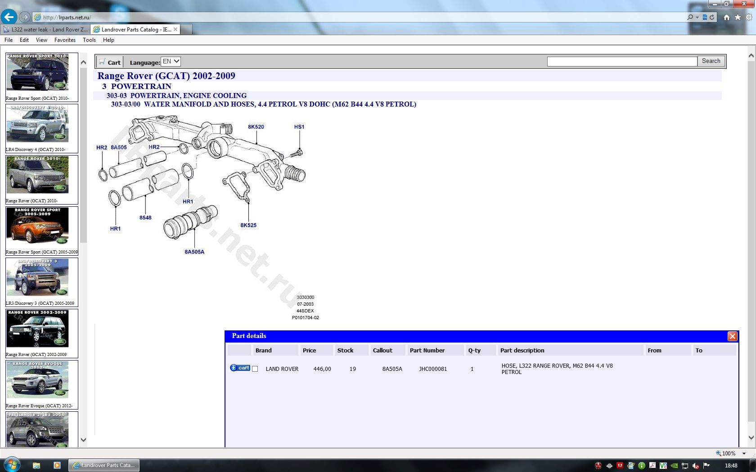Image resolution: width=756 pixels, height=472 pixels.
Task: Open Range Rover (GCAT) 2002-2009 heading link
Action: pyautogui.click(x=166, y=76)
